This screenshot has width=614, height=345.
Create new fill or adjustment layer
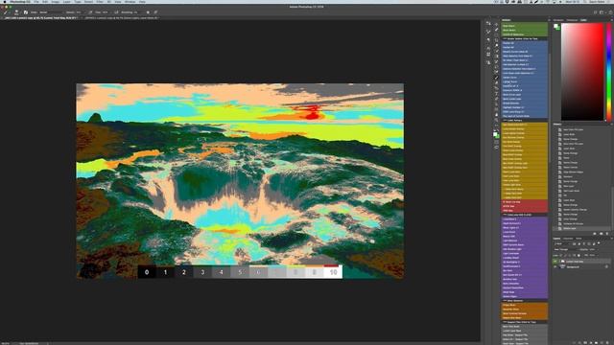(x=591, y=343)
